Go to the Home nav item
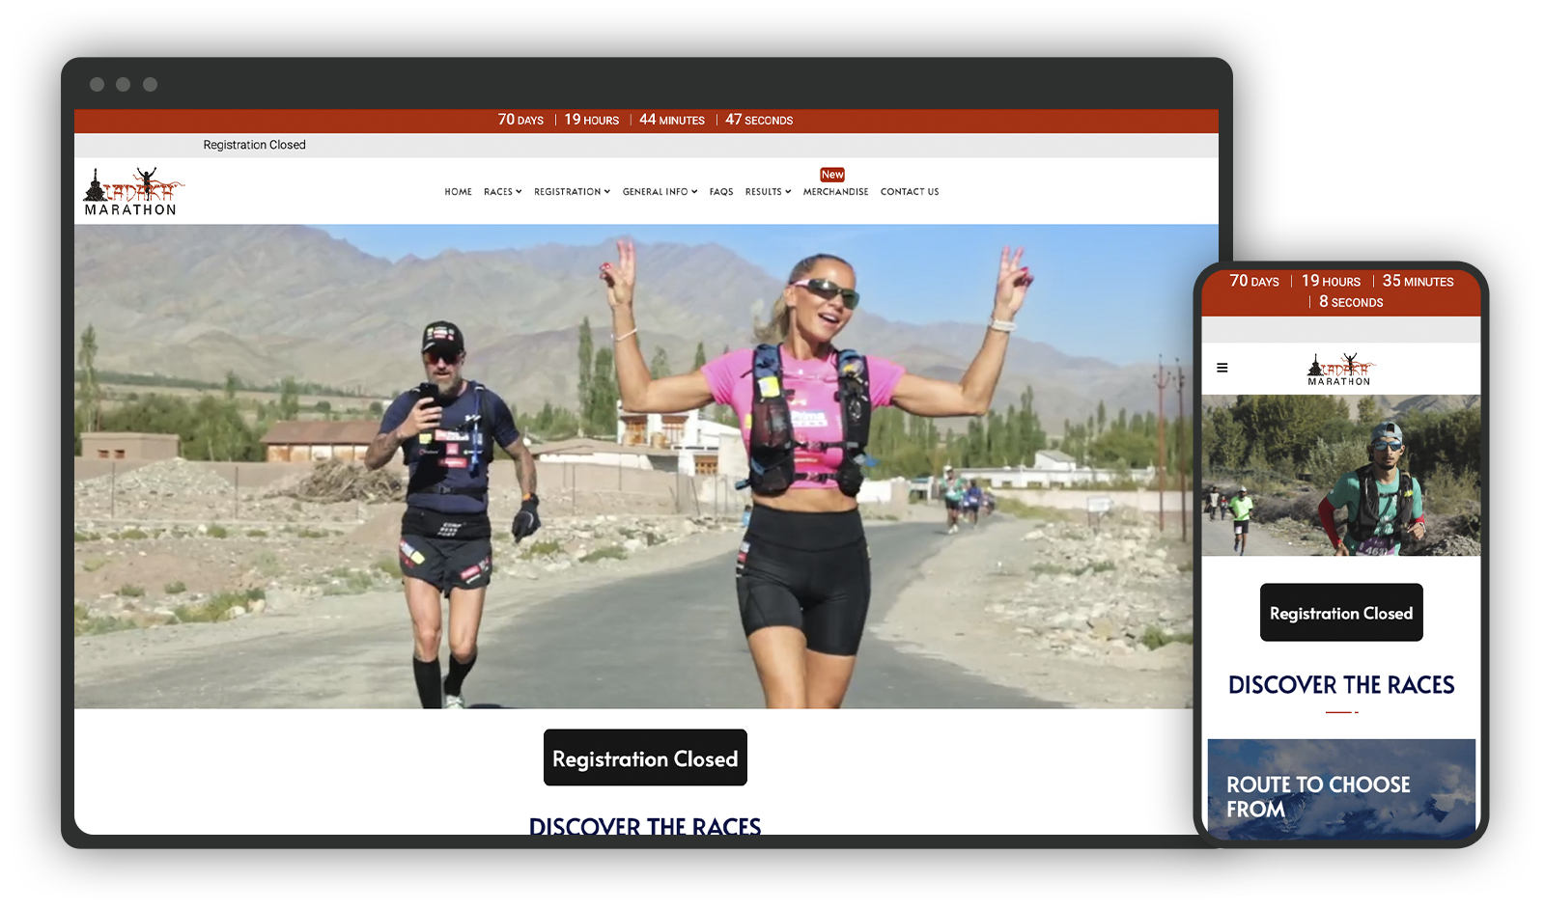This screenshot has height=909, width=1545. 458,192
